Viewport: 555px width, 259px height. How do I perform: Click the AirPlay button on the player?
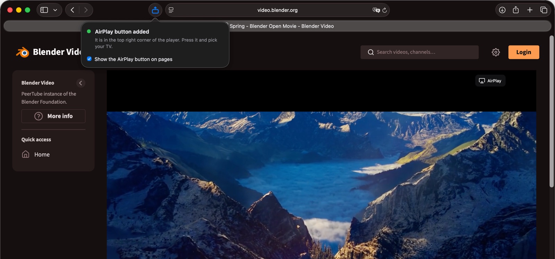490,81
